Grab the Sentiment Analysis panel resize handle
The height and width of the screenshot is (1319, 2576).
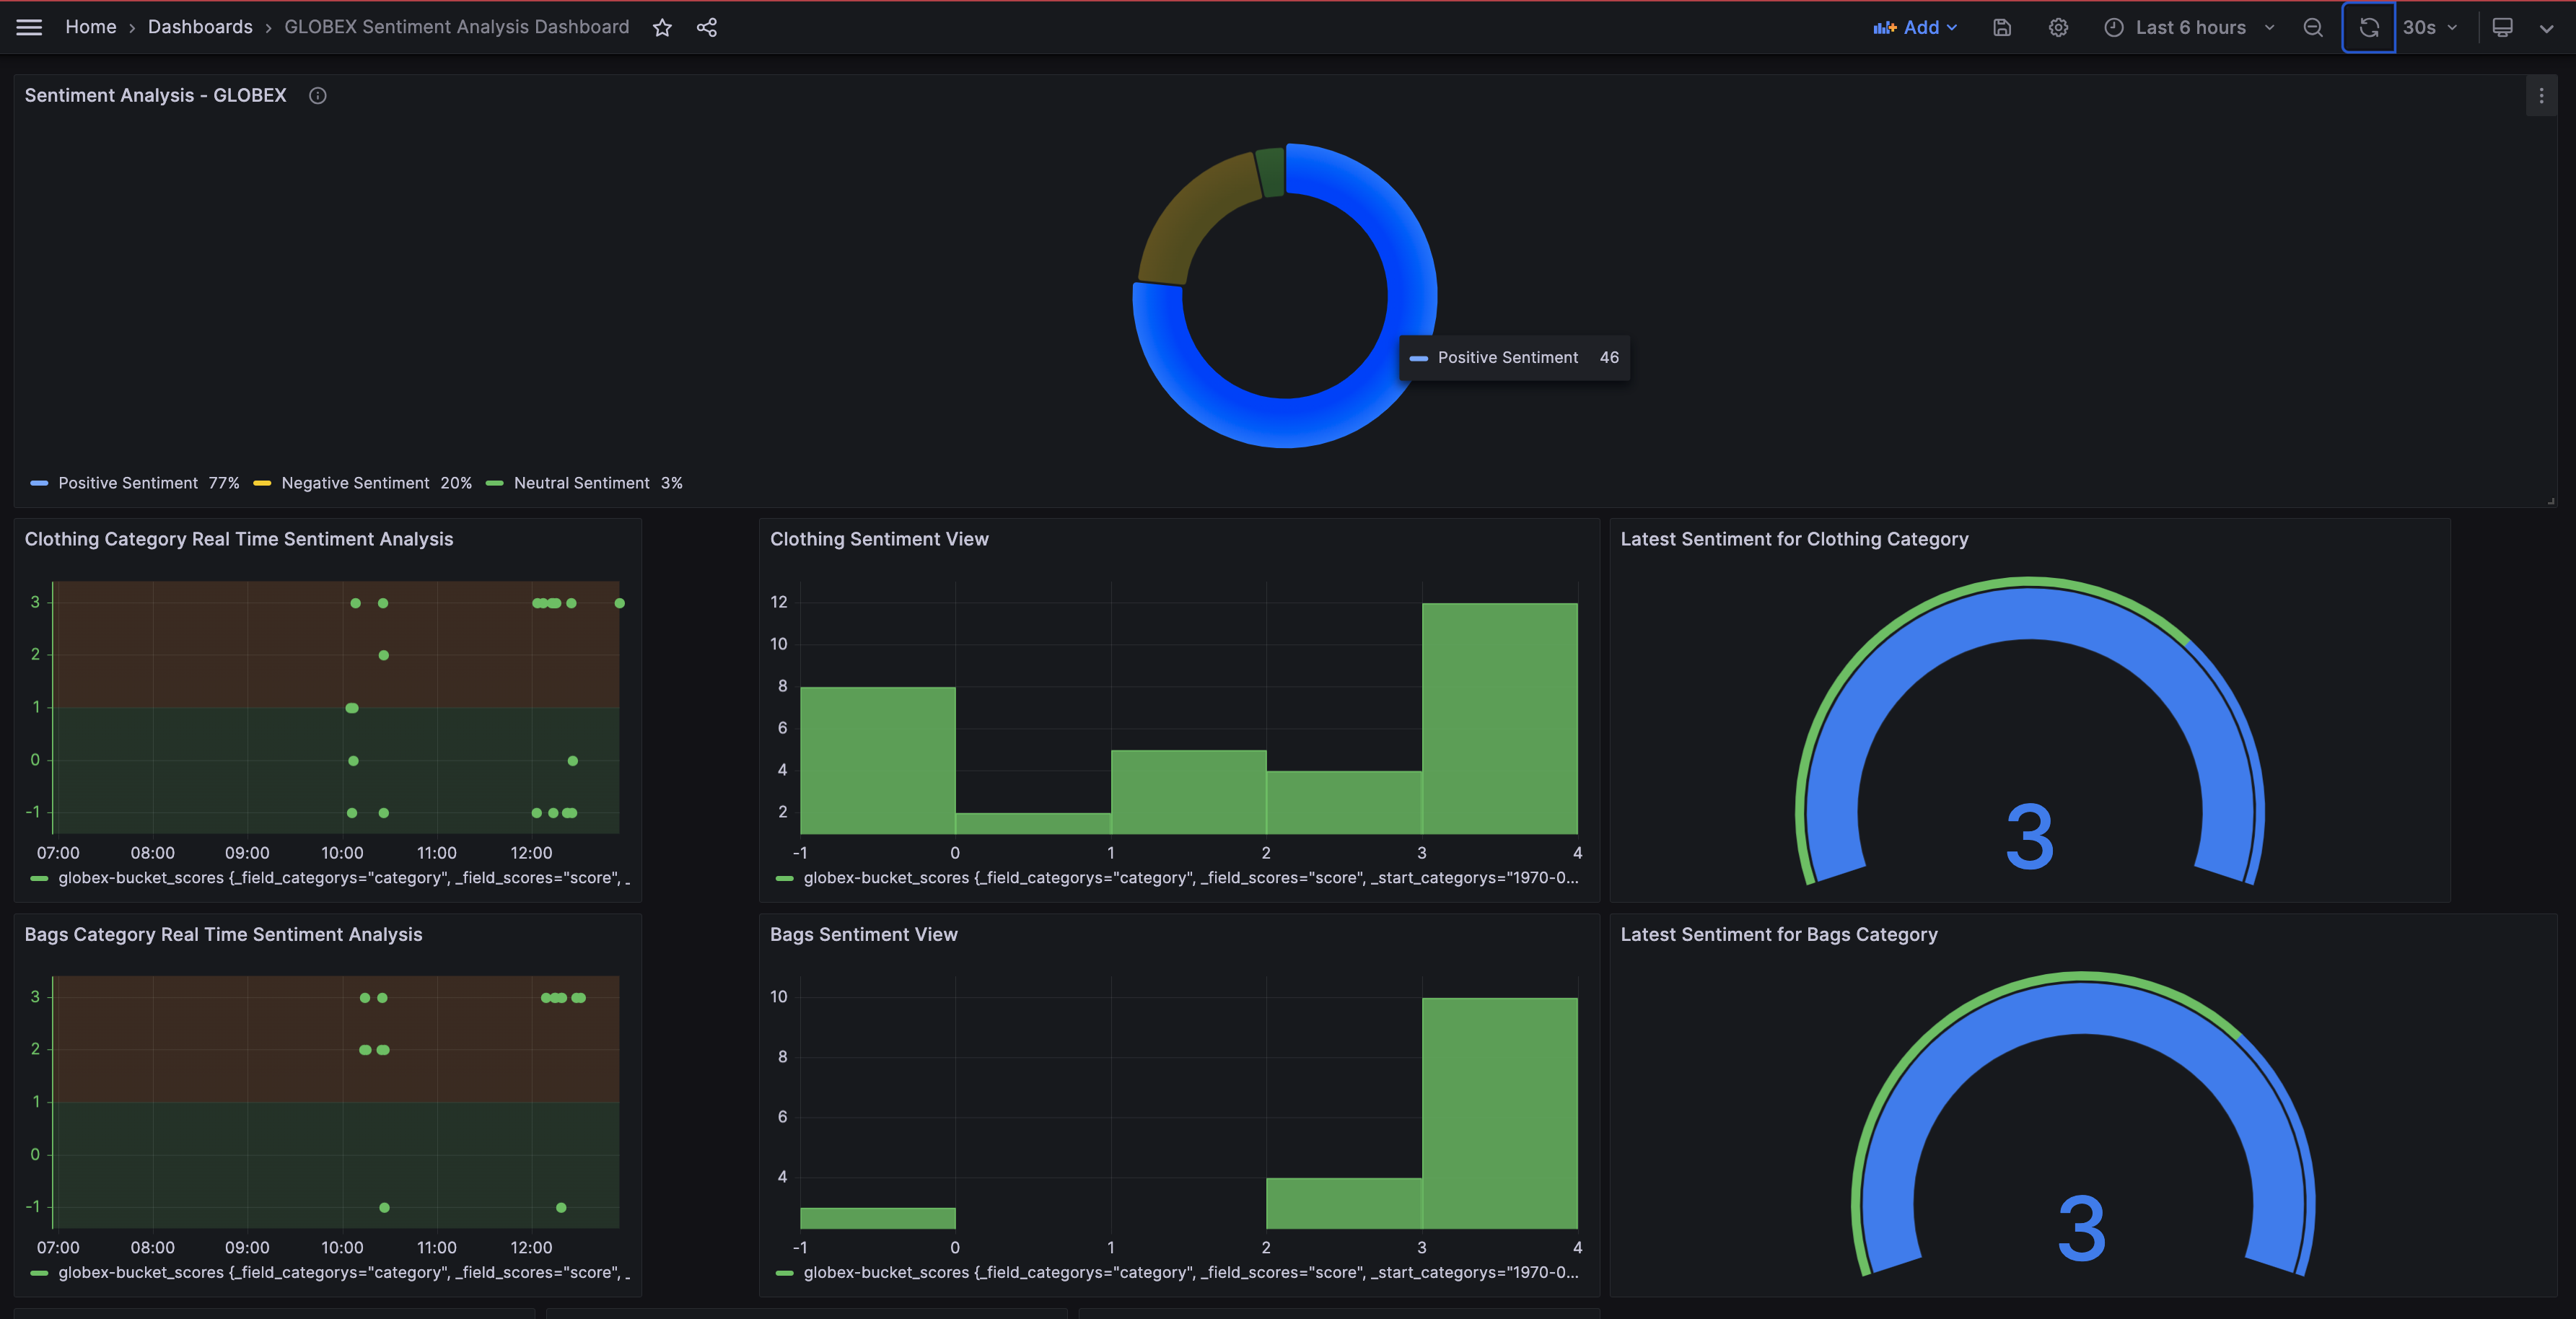[x=2550, y=501]
